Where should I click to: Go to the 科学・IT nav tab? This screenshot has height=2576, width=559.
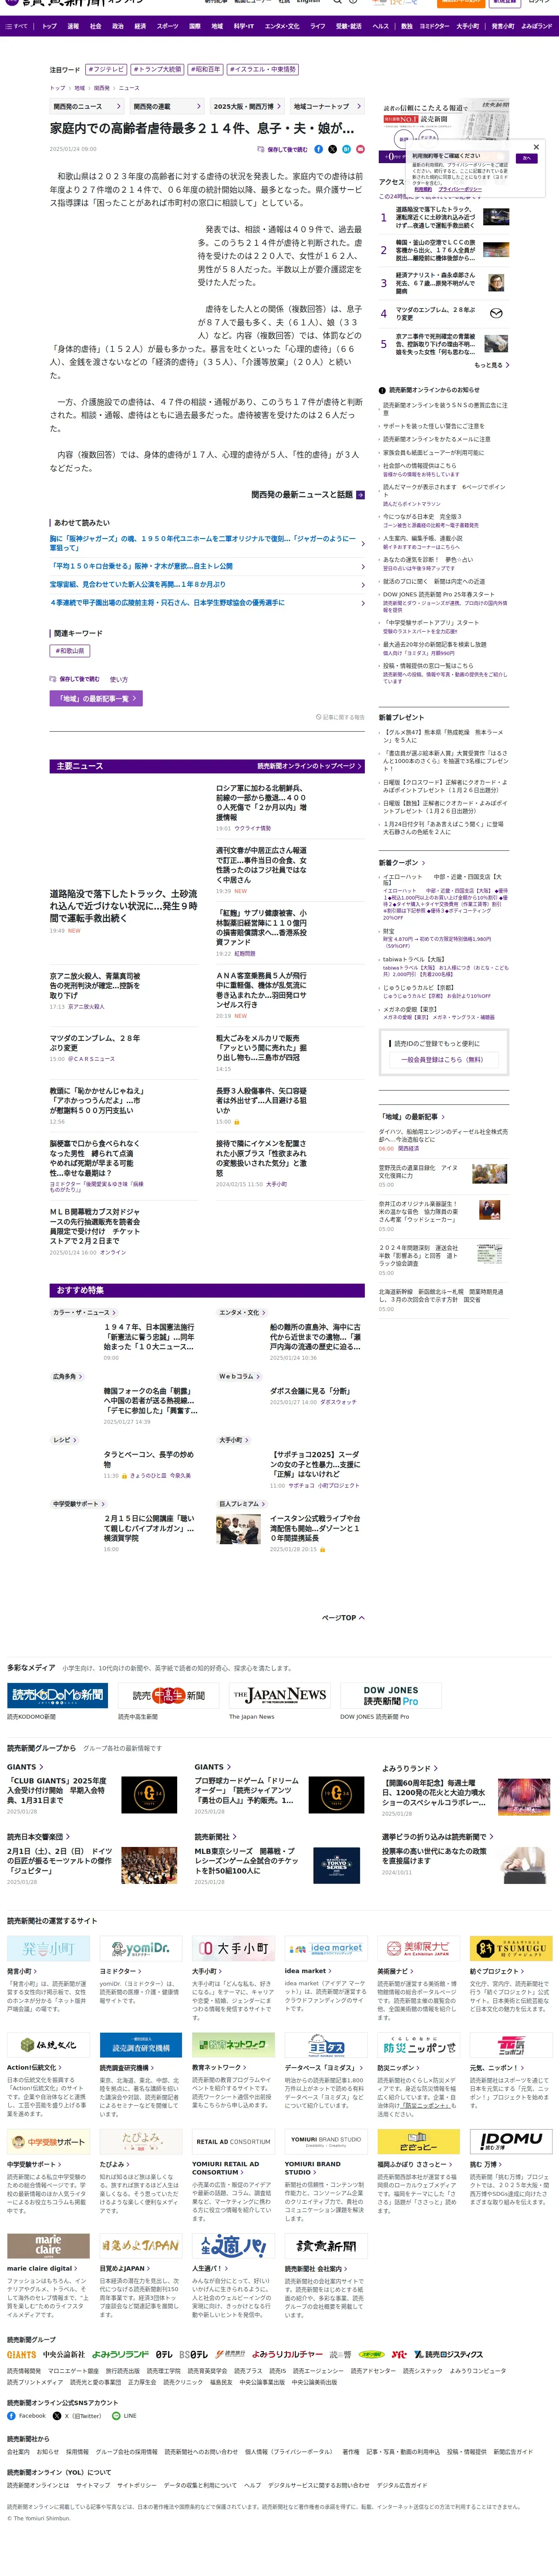point(244,26)
